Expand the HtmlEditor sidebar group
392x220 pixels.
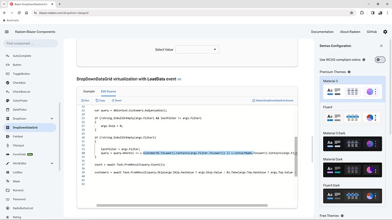52,163
